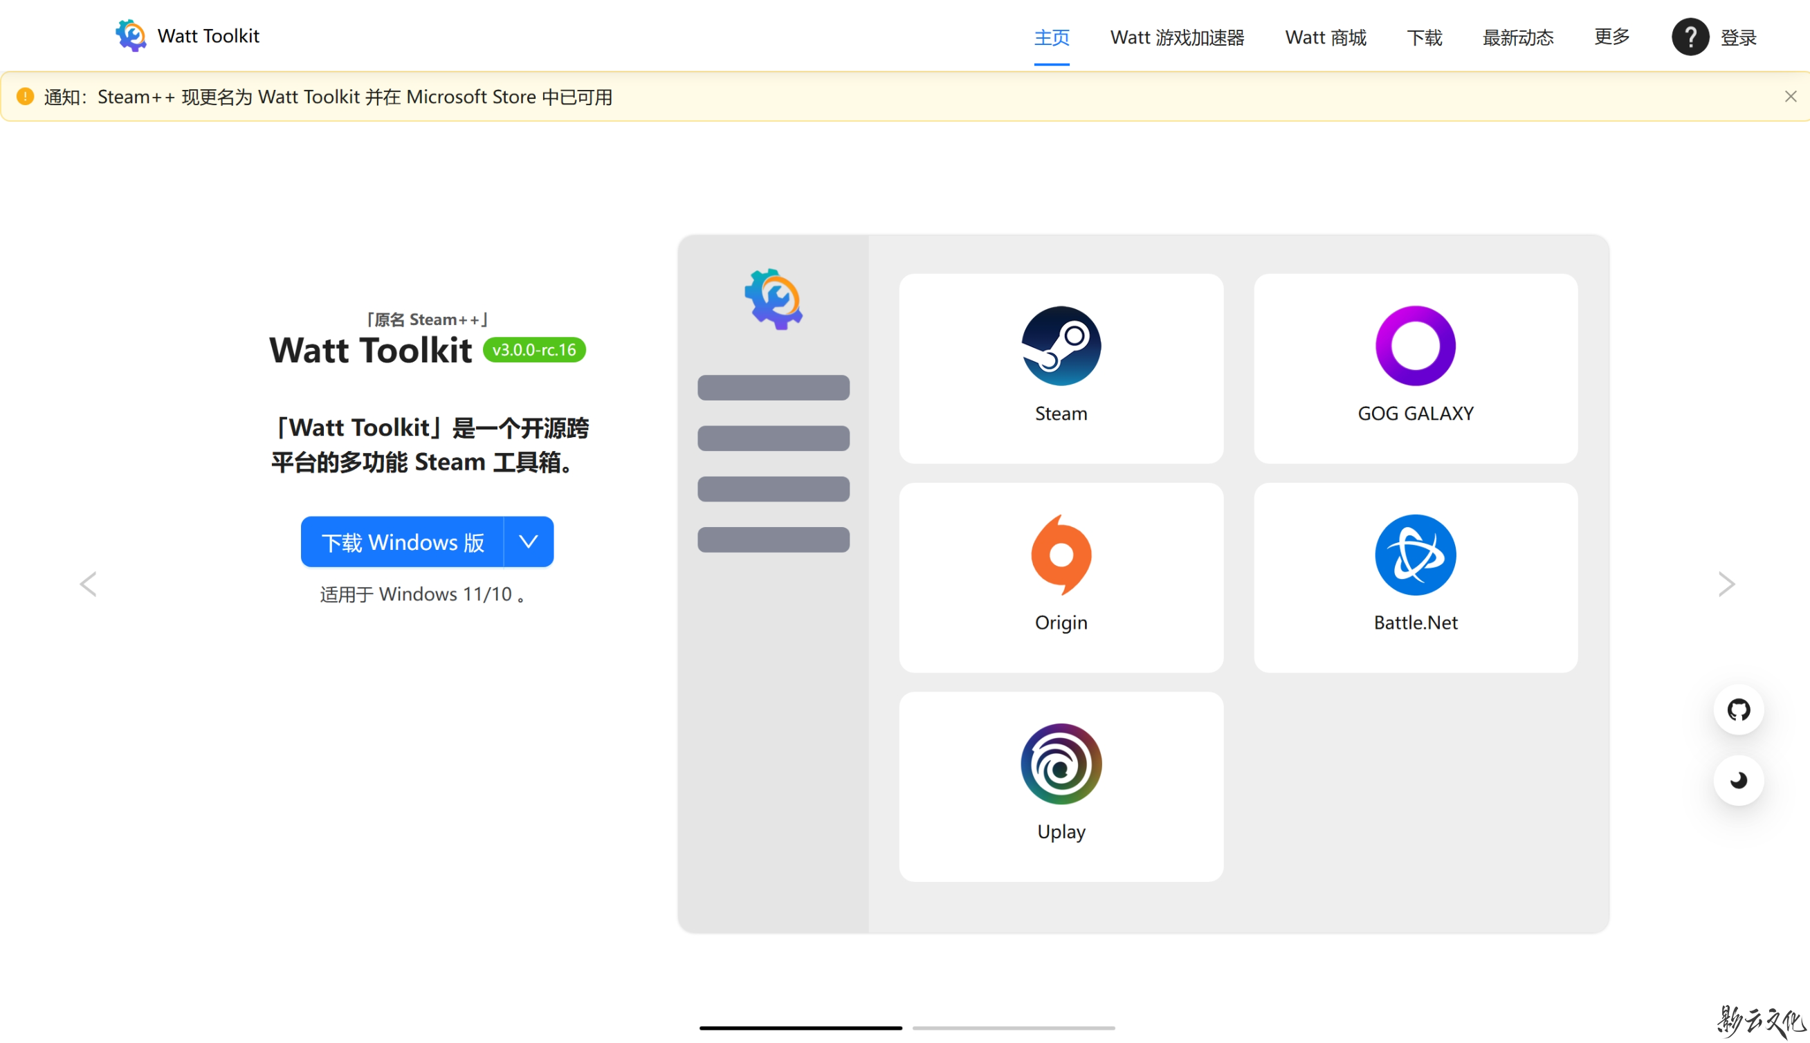1810x1043 pixels.
Task: Click the Steam platform icon
Action: (x=1061, y=346)
